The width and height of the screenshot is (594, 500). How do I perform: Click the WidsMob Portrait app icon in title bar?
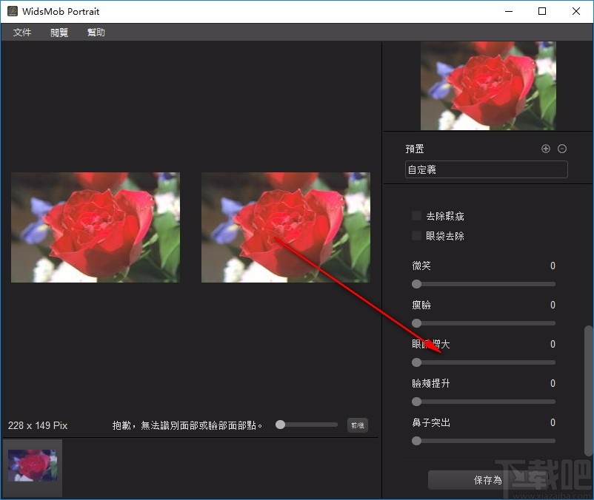(13, 11)
